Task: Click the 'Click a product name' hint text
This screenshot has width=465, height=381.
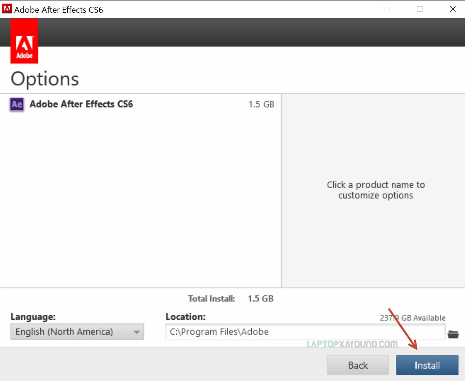Action: pos(376,190)
